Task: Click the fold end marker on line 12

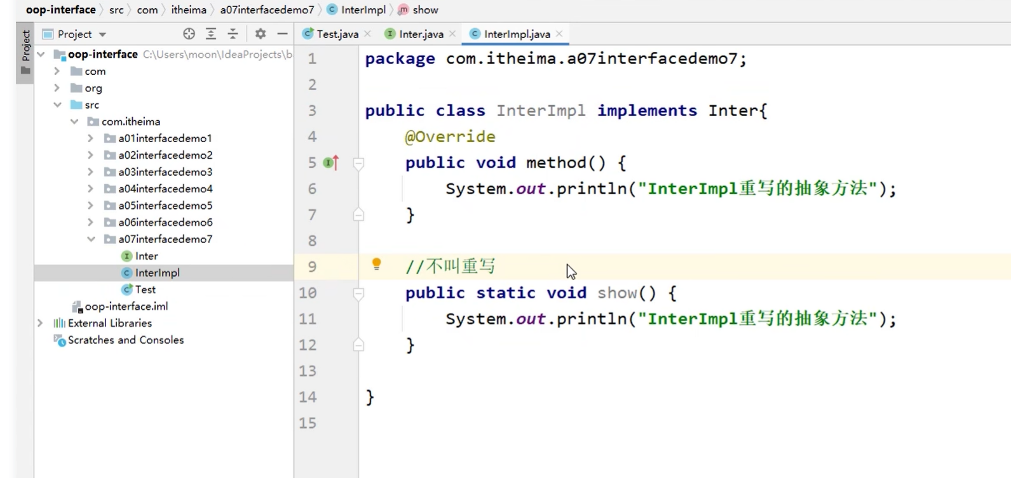Action: 358,345
